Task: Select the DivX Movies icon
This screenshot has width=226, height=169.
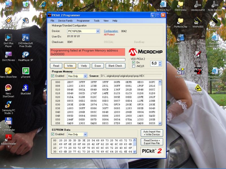Action: click(x=8, y=56)
